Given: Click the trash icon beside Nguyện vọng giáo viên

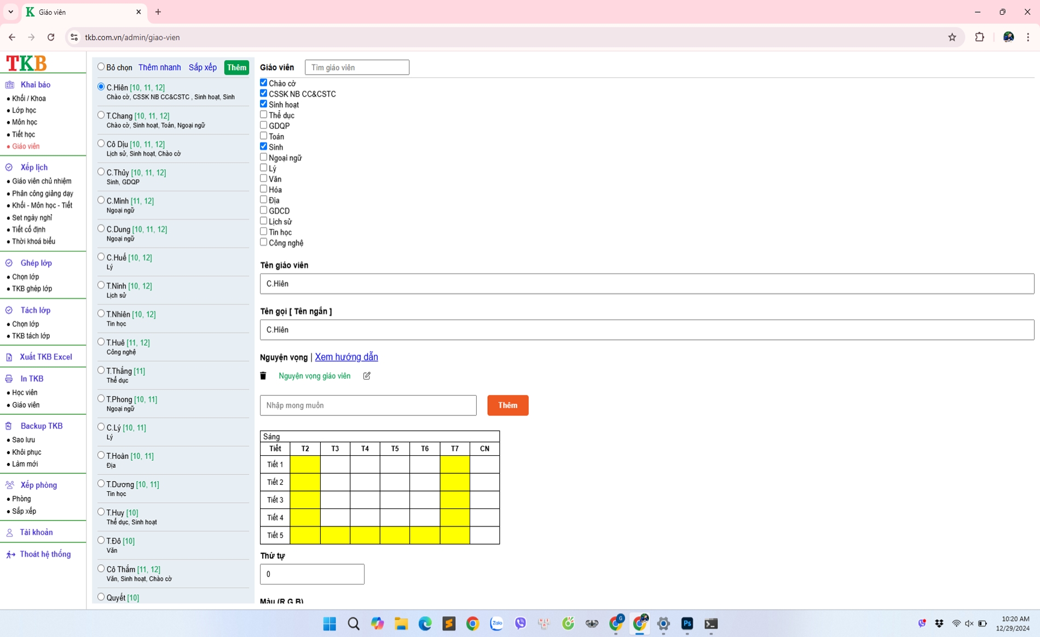Looking at the screenshot, I should [263, 376].
